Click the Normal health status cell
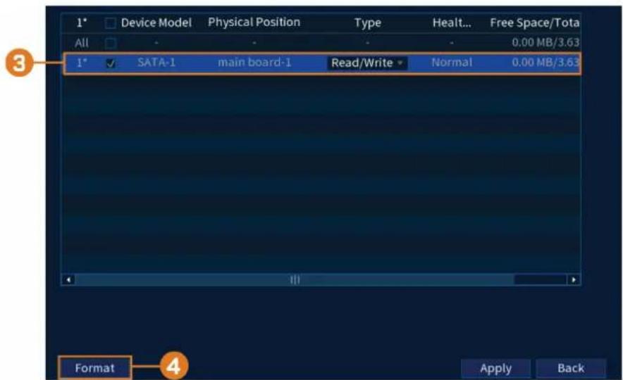 [452, 62]
